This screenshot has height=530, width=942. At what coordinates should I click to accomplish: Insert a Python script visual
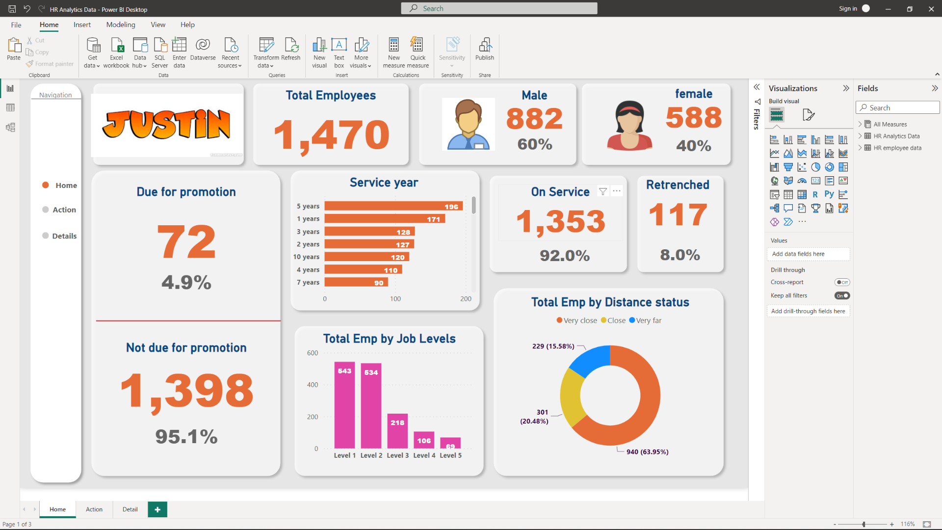click(x=830, y=194)
